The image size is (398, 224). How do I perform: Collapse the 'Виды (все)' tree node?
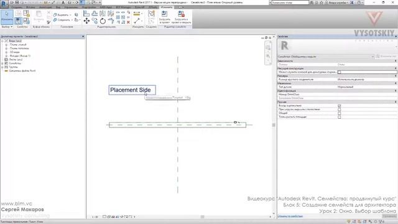pos(2,41)
